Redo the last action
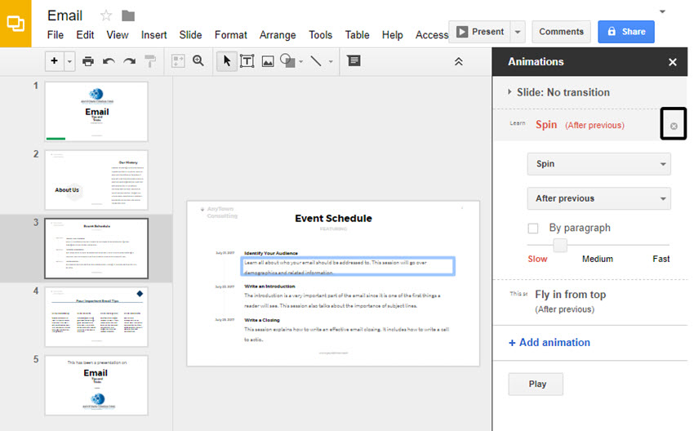694x431 pixels. 129,61
